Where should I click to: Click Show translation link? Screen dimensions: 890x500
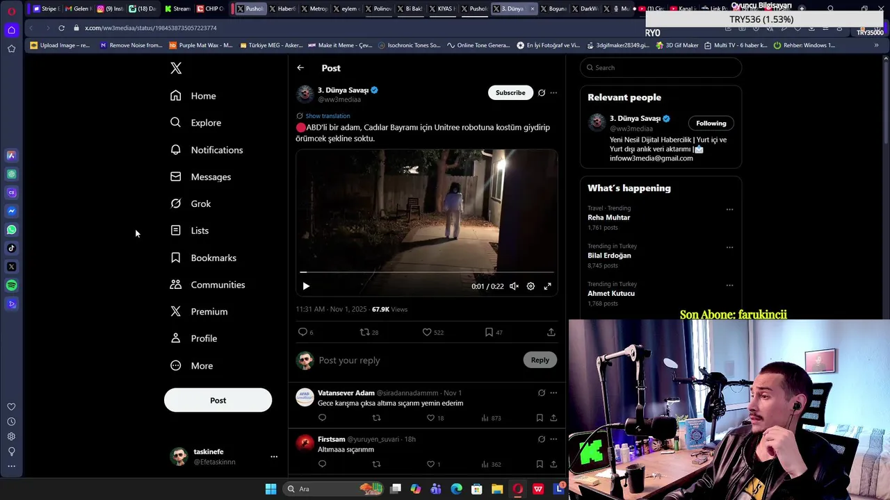pos(327,116)
